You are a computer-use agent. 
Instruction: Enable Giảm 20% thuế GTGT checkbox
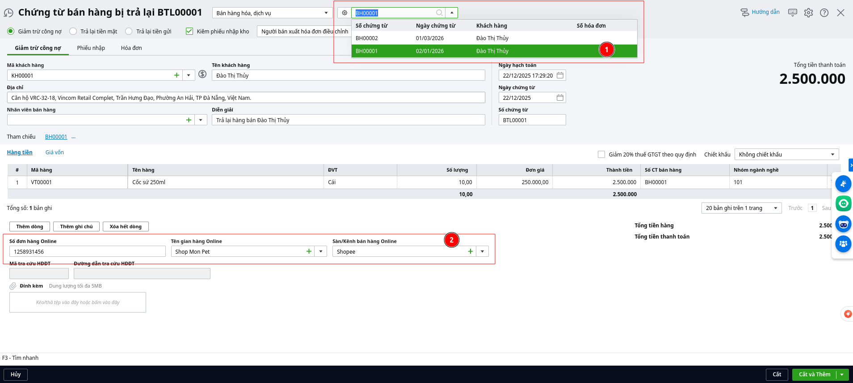(x=601, y=154)
